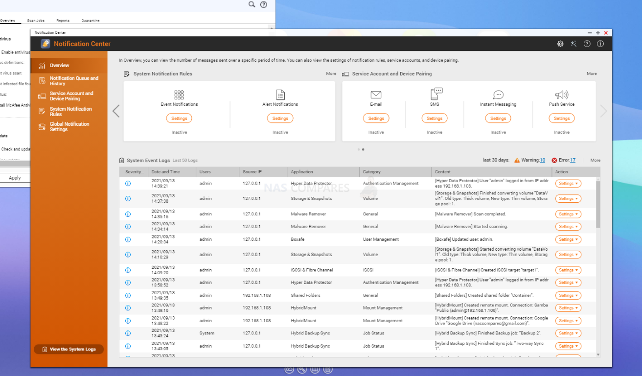The width and height of the screenshot is (642, 376).
Task: Open Settings dropdown for Started scanning row
Action: pyautogui.click(x=568, y=227)
